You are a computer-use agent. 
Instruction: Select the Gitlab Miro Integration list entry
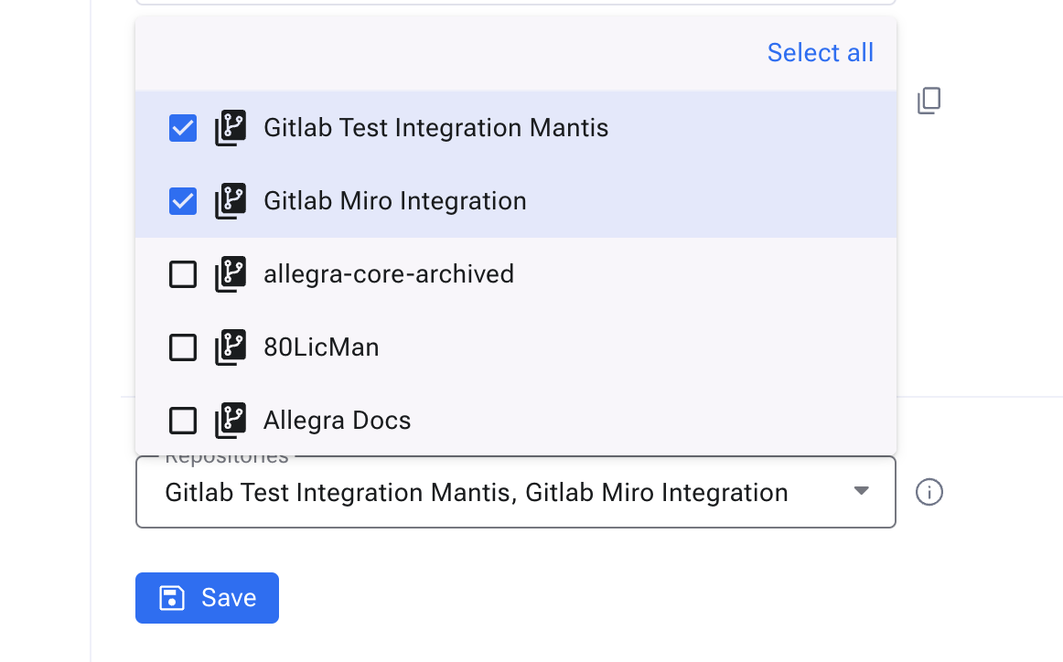point(393,200)
